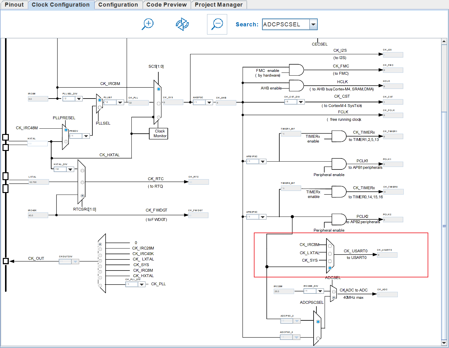Click the IRC8M frequency value field
449x348 pixels.
coord(38,99)
